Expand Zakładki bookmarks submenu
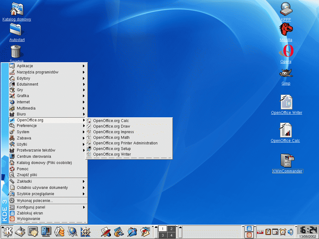Viewport: 319px width, 239px height. [x=48, y=181]
